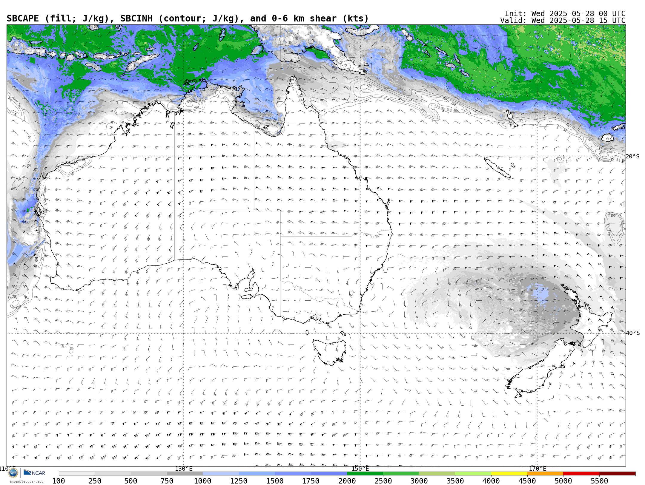Select the SBCAPE chart title text
The image size is (645, 485).
(x=188, y=18)
